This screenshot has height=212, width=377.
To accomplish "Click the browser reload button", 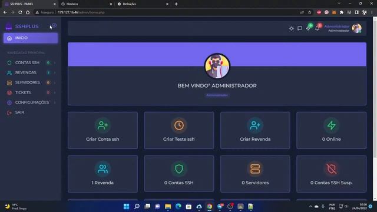I will click(20, 12).
